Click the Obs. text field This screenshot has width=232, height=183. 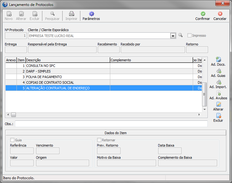tap(111, 124)
